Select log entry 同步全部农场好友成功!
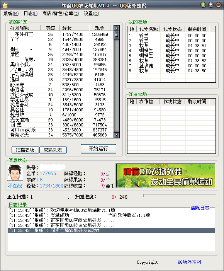 [111, 230]
